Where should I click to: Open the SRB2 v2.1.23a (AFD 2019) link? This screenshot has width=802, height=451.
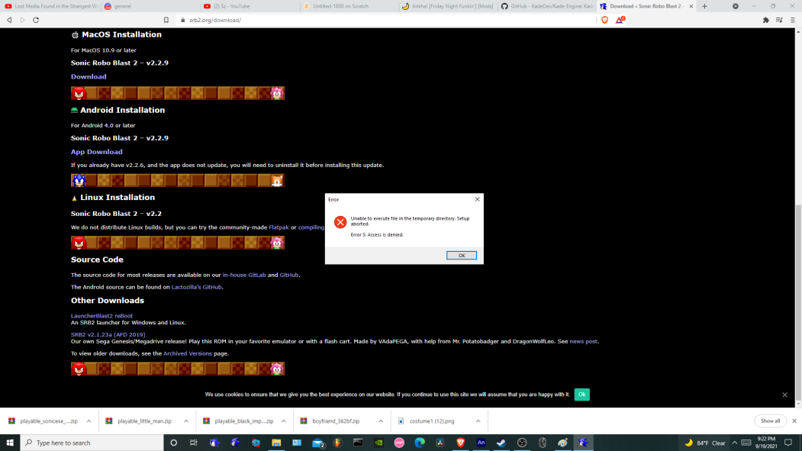click(x=108, y=335)
